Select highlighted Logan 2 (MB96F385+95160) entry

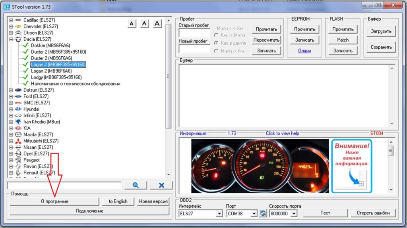point(58,65)
